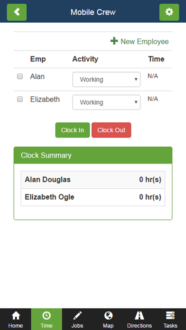Click the green plus icon for New Employee
Screen dimensions: 186x330
click(114, 41)
